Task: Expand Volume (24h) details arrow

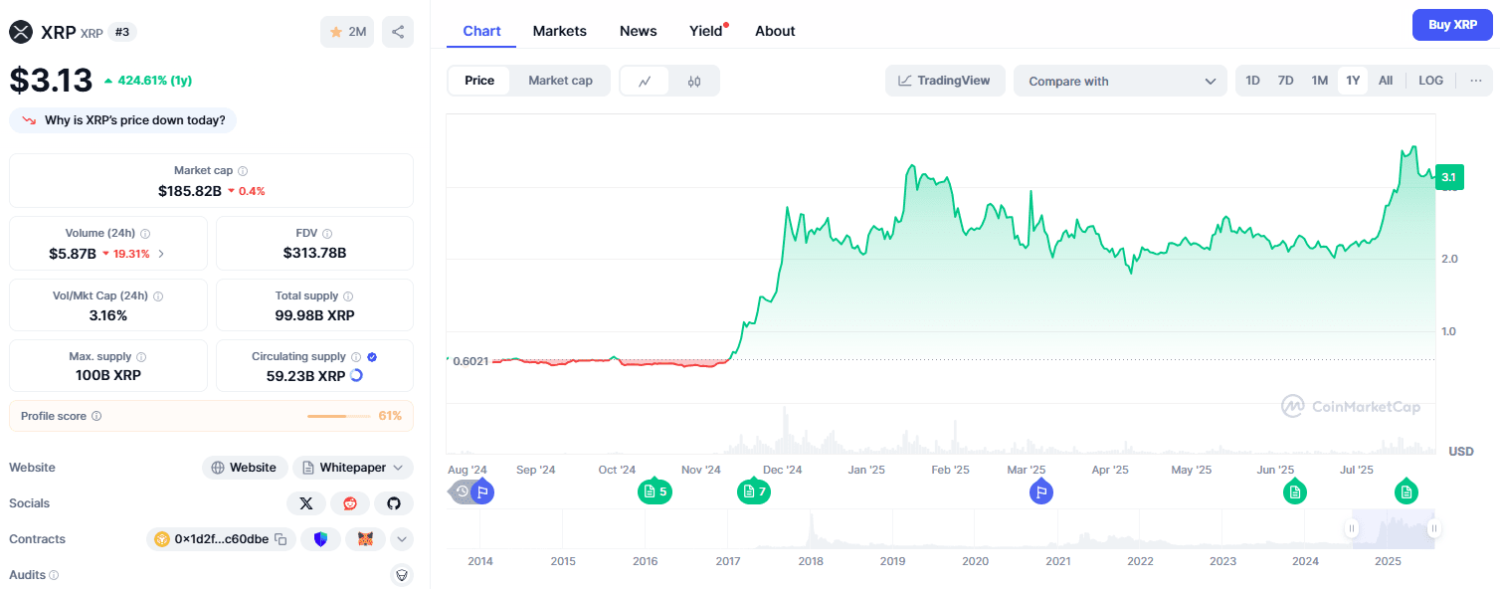Action: click(161, 254)
